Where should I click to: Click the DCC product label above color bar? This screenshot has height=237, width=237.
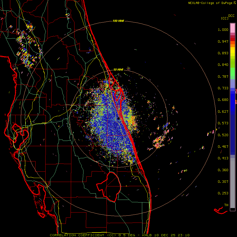pyautogui.click(x=231, y=16)
